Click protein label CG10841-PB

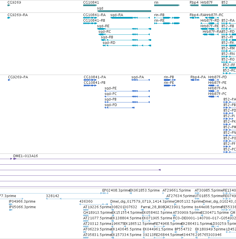[x=95, y=83]
